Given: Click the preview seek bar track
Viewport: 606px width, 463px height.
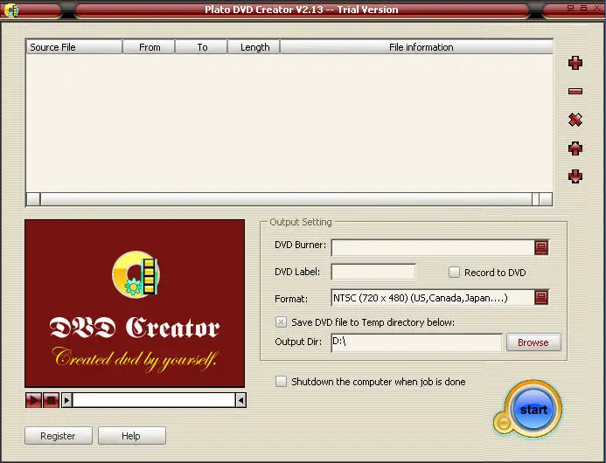Looking at the screenshot, I should (x=154, y=400).
